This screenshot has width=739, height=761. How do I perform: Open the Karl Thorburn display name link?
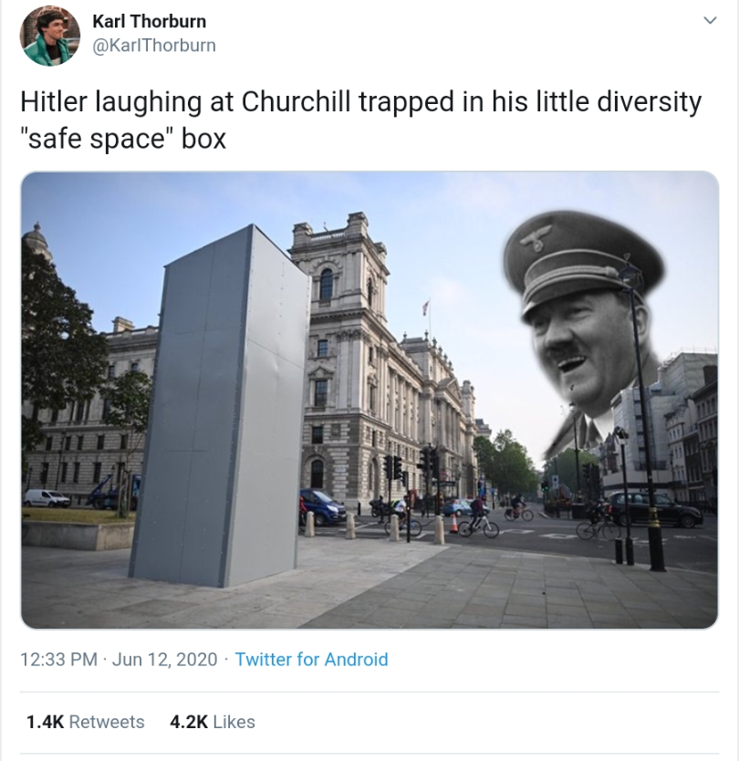pyautogui.click(x=149, y=21)
